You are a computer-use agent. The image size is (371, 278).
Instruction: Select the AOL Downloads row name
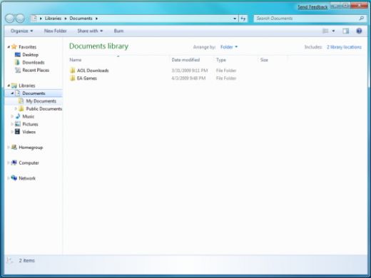(93, 71)
